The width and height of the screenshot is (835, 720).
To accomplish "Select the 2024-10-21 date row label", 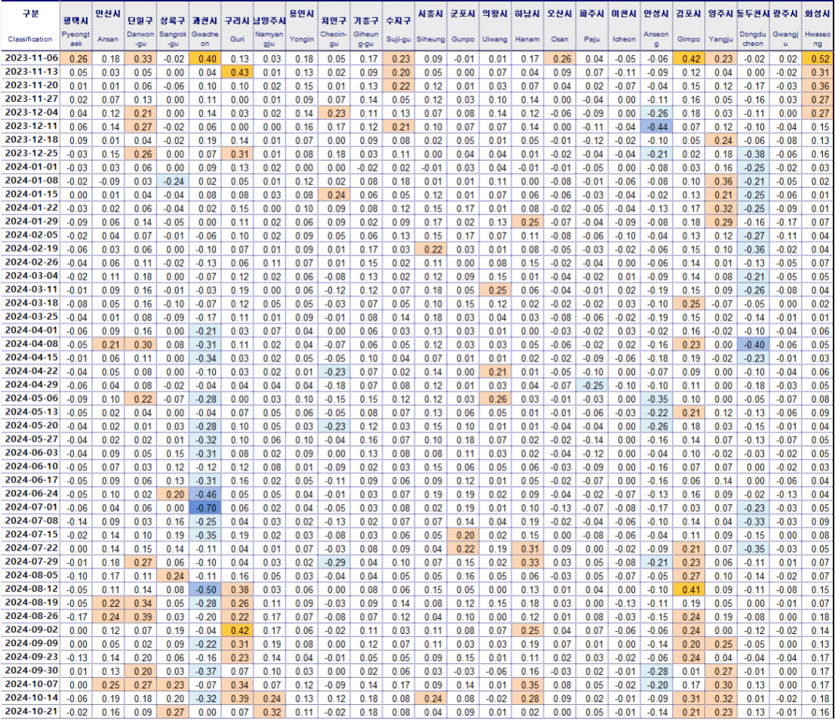I will (x=30, y=712).
